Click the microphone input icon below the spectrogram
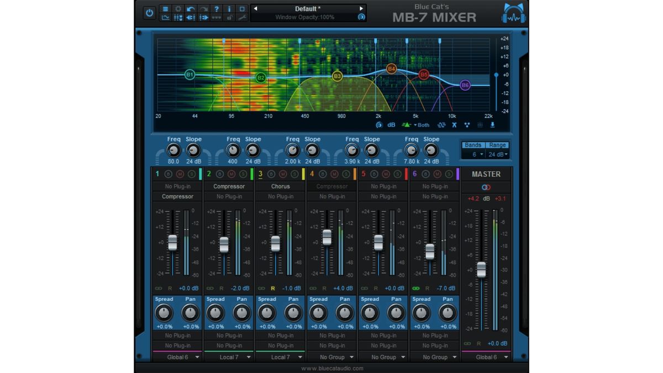This screenshot has height=373, width=663. click(x=493, y=125)
